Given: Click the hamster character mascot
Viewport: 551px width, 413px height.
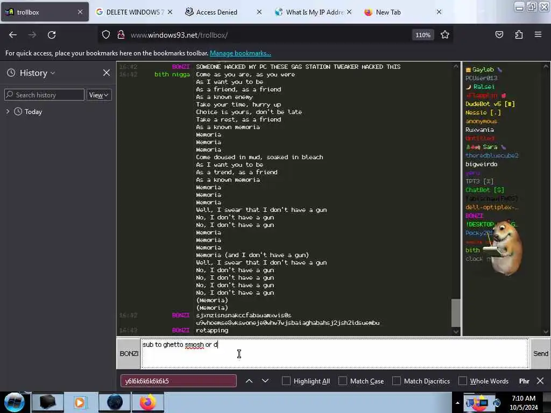Looking at the screenshot, I should (504, 247).
